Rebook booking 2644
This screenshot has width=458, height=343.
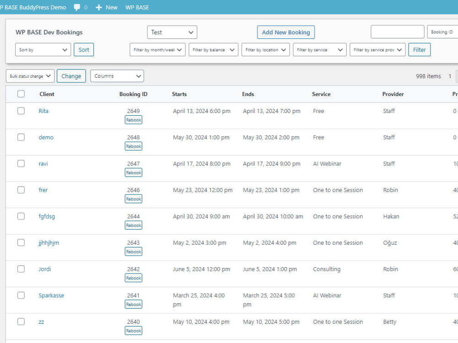point(133,225)
